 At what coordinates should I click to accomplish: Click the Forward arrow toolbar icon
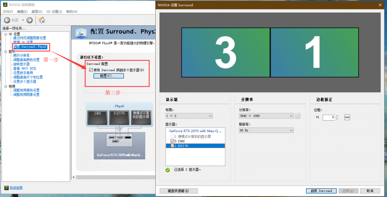(x=29, y=20)
